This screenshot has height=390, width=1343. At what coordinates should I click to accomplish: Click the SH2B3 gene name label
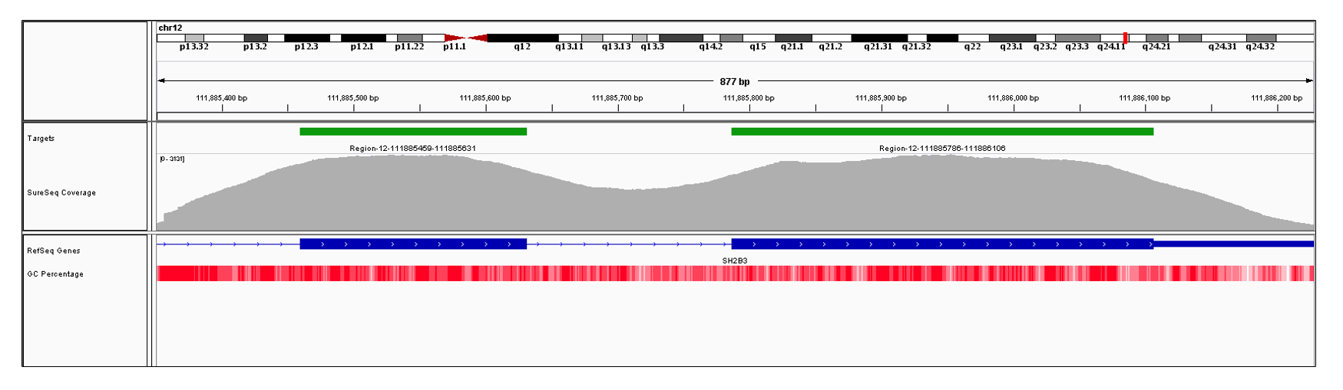tap(735, 261)
